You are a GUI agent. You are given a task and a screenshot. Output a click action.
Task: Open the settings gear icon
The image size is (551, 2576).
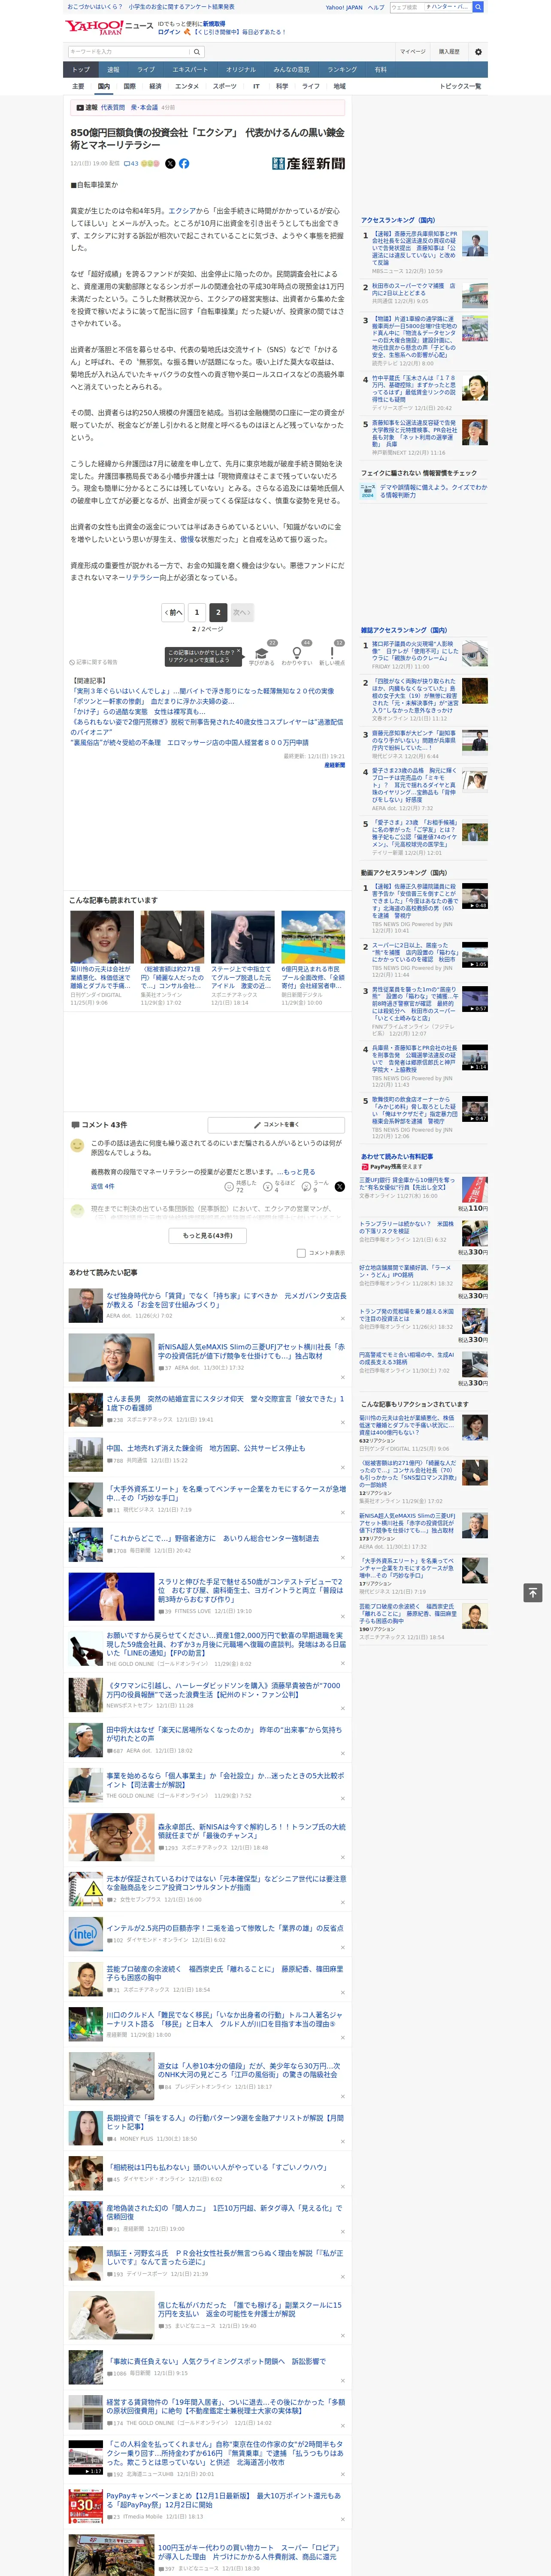(477, 51)
